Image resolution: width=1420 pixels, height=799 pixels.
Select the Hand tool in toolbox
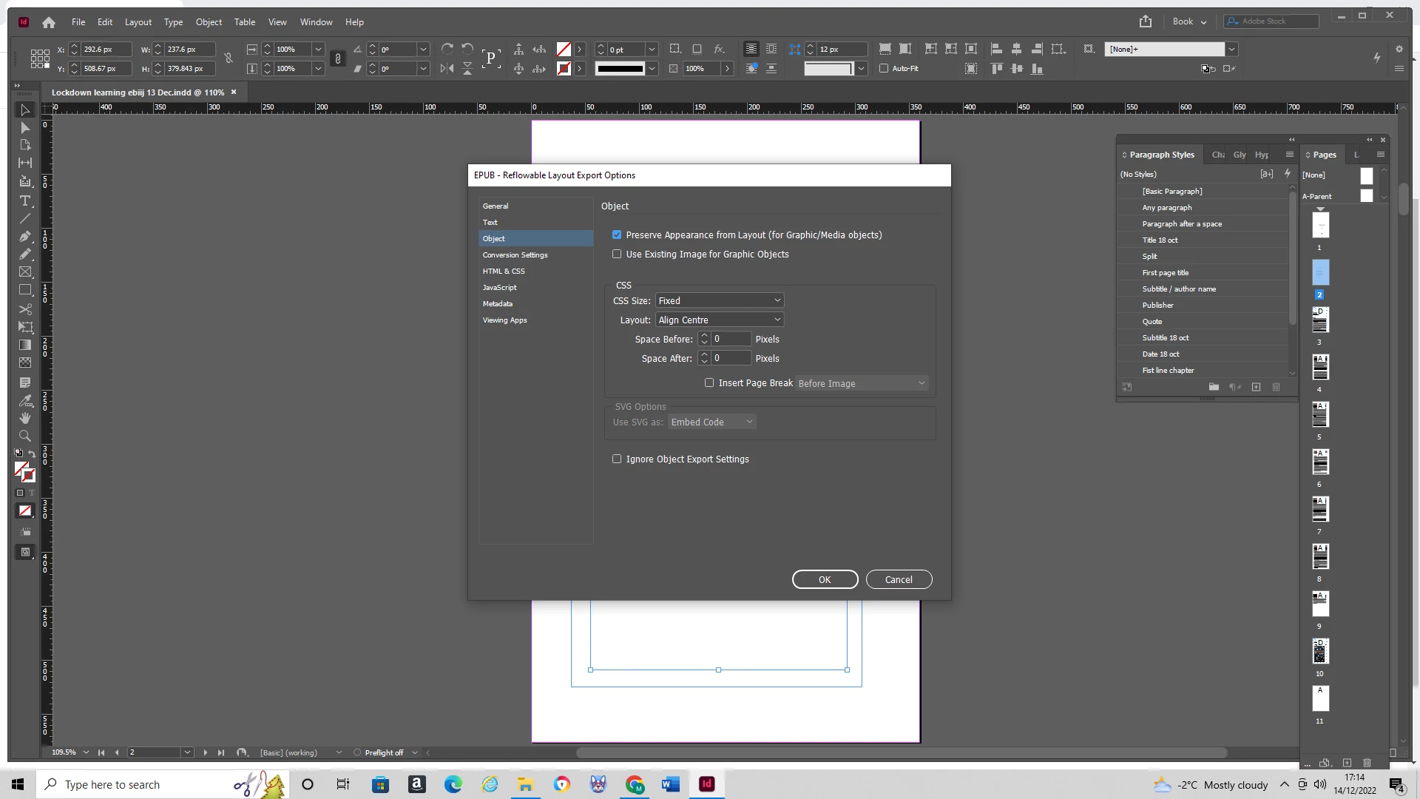(25, 418)
